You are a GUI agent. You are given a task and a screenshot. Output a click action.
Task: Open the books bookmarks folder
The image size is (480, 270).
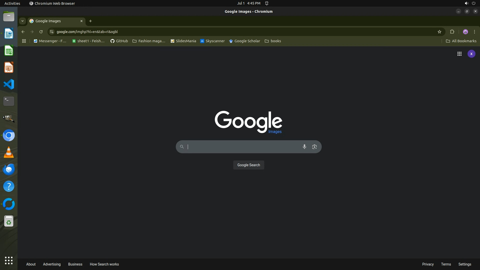click(x=273, y=41)
